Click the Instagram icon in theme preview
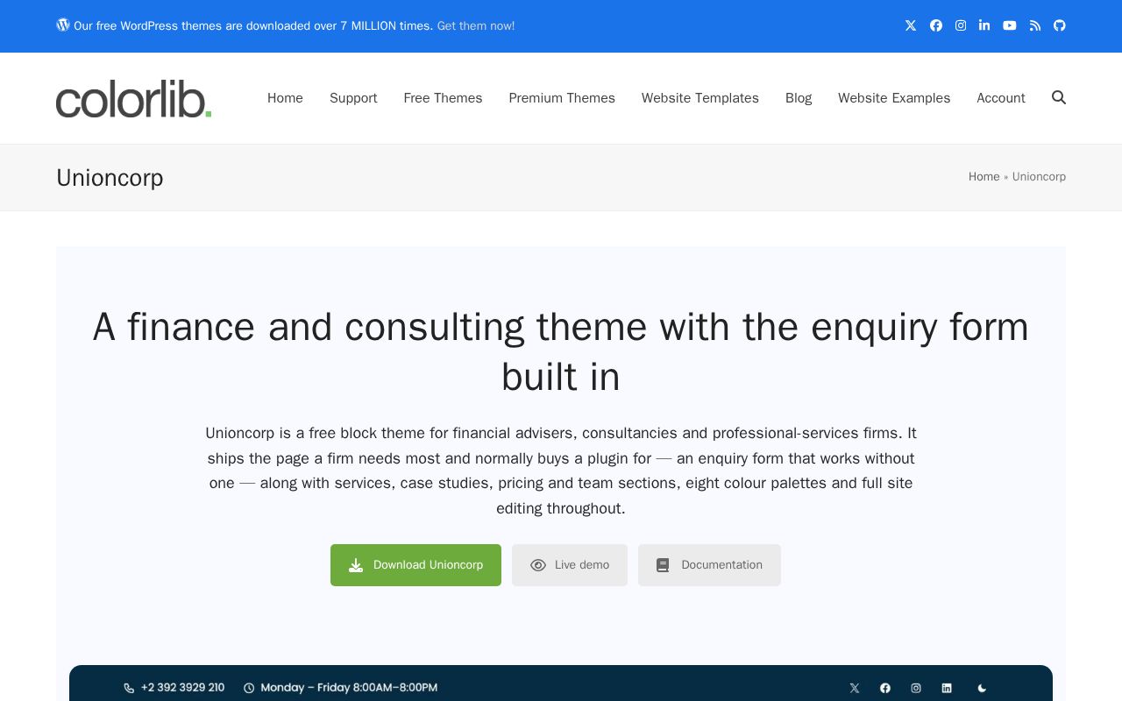1122x701 pixels. tap(916, 688)
